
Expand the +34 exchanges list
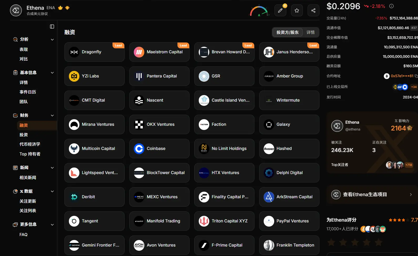pyautogui.click(x=414, y=87)
